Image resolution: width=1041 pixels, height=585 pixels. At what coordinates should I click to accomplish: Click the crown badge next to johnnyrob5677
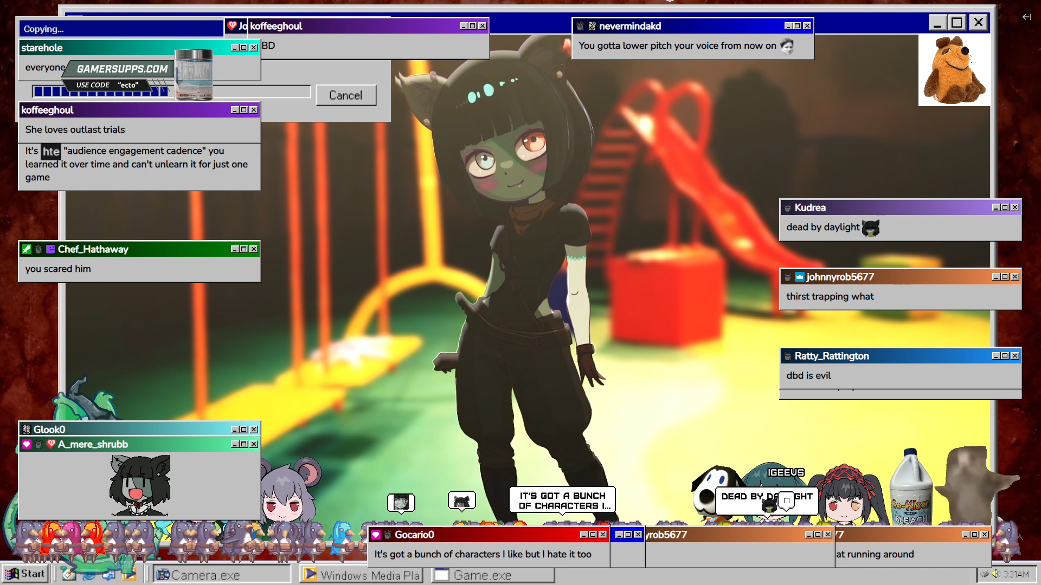point(799,277)
